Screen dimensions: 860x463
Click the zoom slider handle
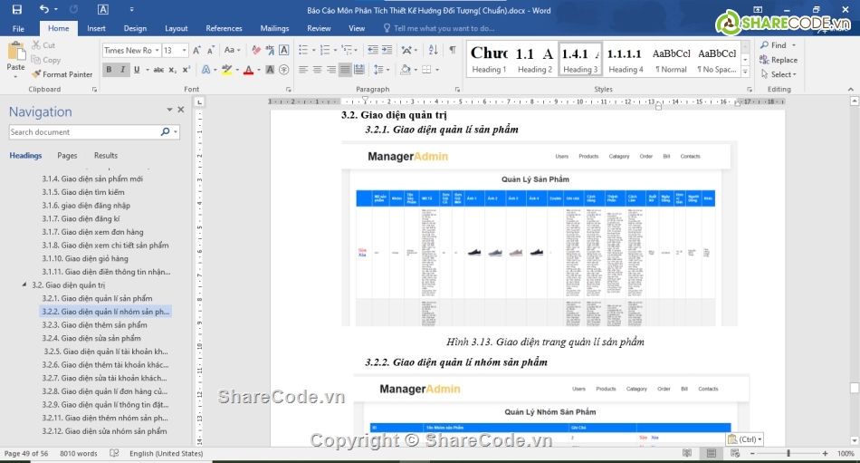[788, 453]
